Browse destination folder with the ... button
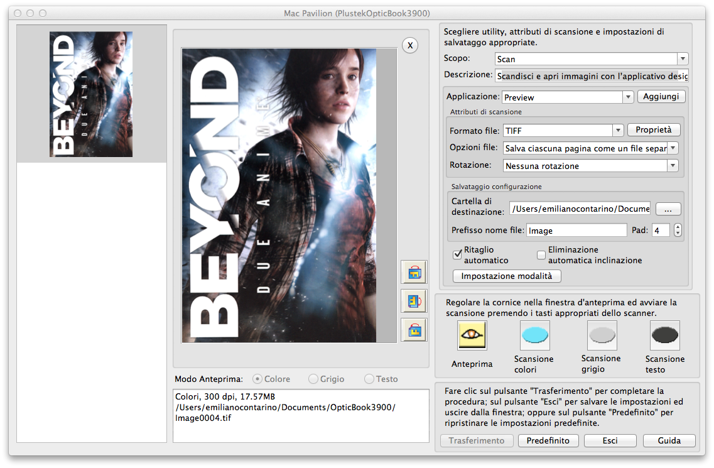 point(668,209)
